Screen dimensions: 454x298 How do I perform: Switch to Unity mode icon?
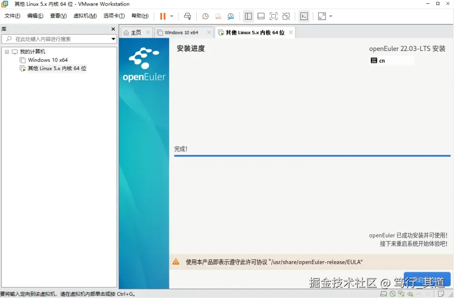click(286, 16)
